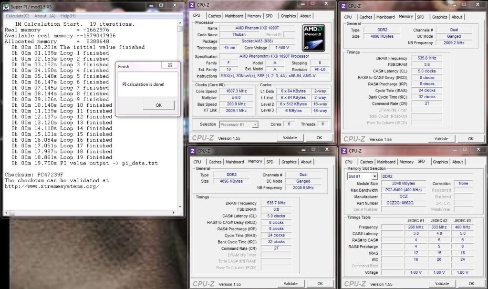Click the http://www.xtremesystems.org/ text in Super PI

pyautogui.click(x=52, y=186)
